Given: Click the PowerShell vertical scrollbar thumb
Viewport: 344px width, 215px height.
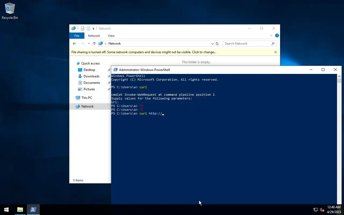Looking at the screenshot, I should click(x=339, y=81).
